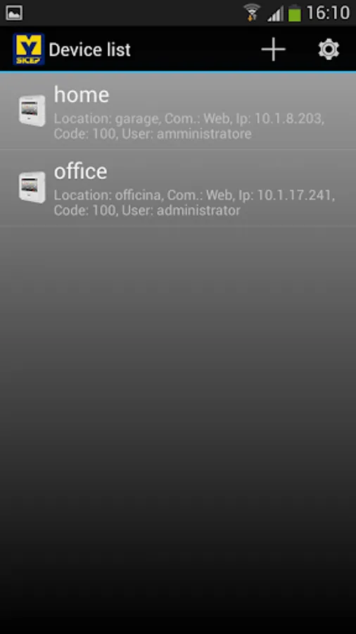Tap the green battery indicator icon

295,13
